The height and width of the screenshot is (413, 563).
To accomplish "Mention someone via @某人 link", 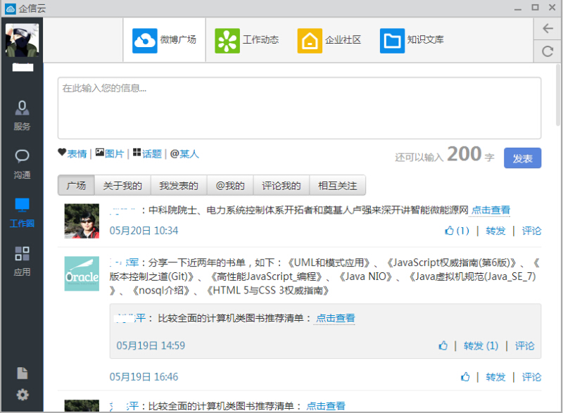I will pyautogui.click(x=184, y=153).
